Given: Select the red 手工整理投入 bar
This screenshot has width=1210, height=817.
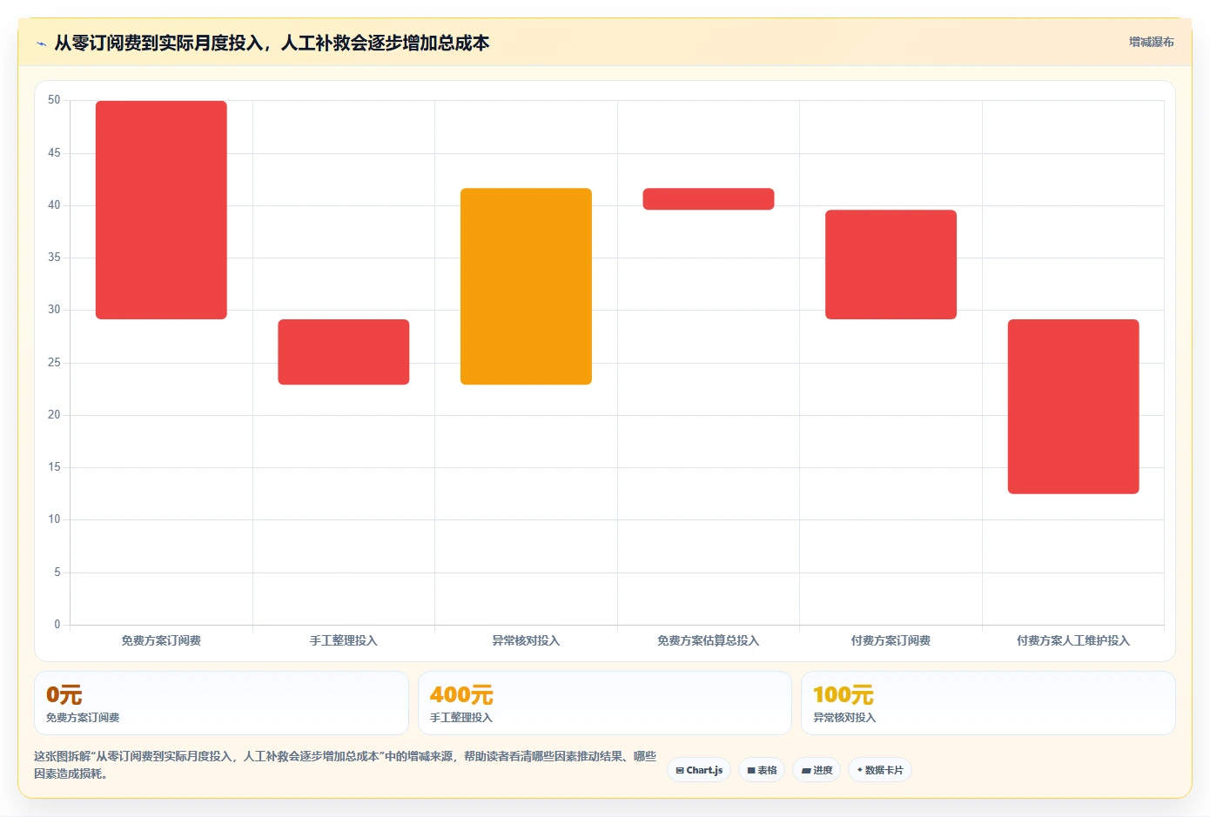Looking at the screenshot, I should tap(344, 352).
